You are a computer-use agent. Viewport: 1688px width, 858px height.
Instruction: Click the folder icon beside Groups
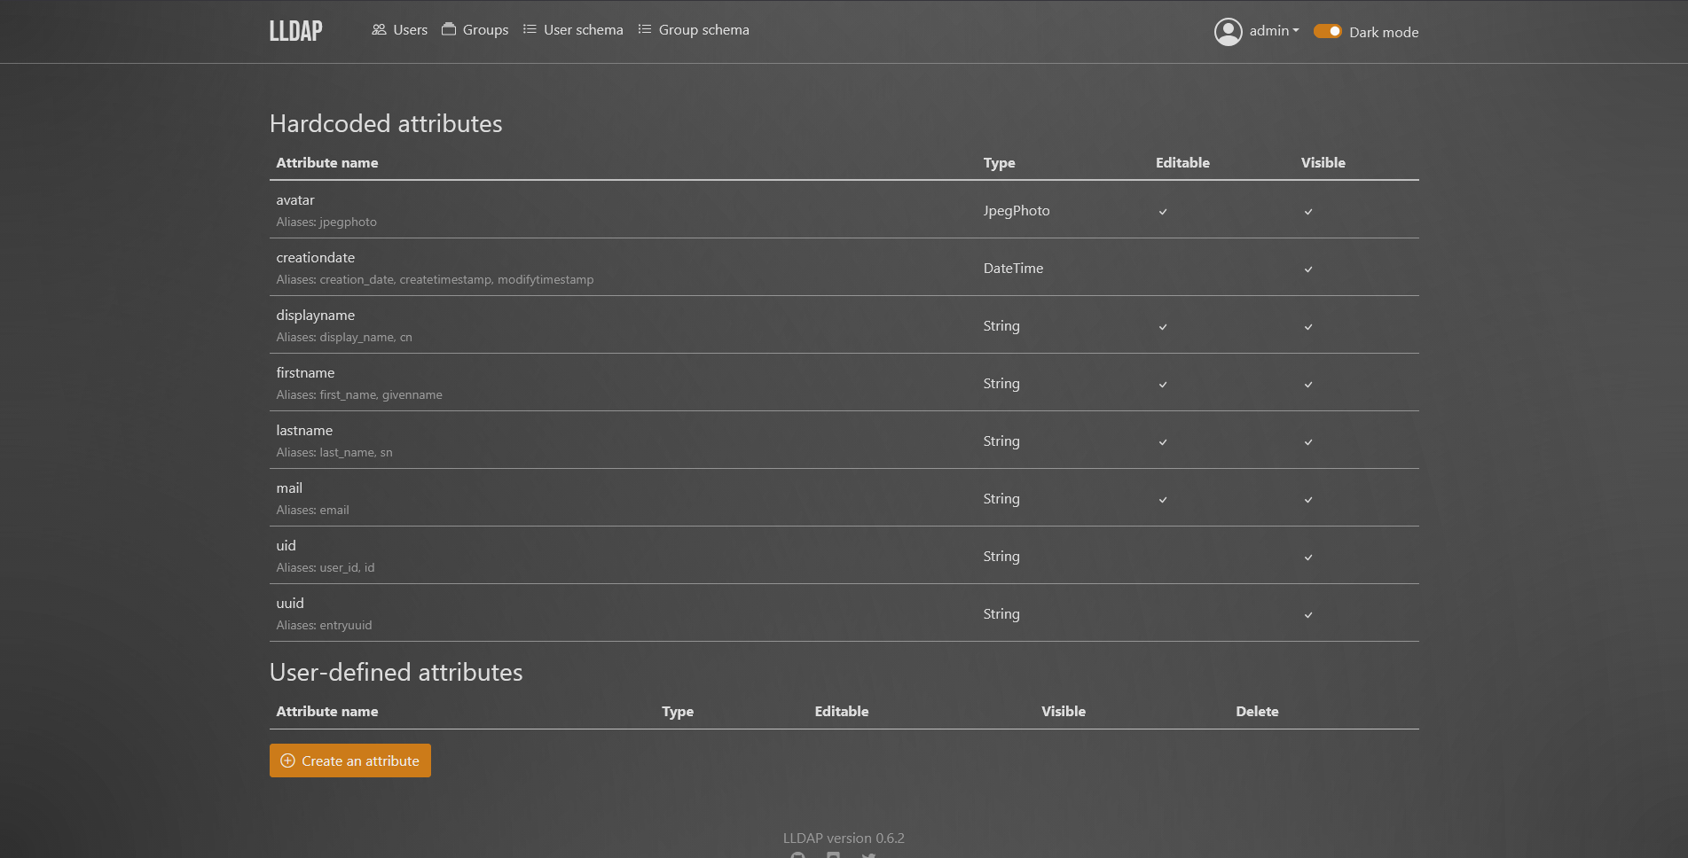(x=449, y=29)
